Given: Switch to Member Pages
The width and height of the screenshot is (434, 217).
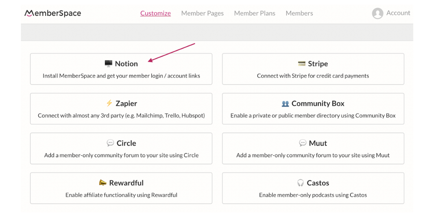Looking at the screenshot, I should pos(203,13).
